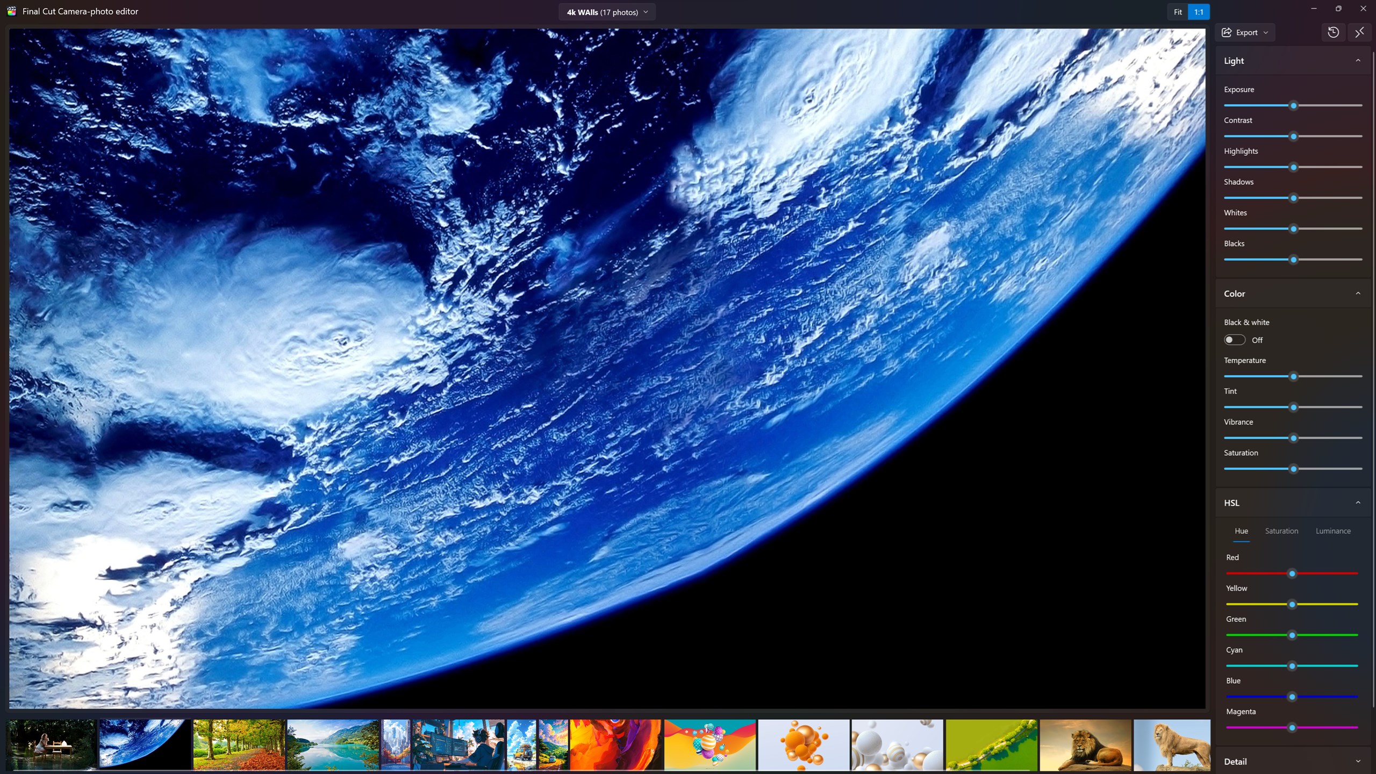Click the Export share icon

click(x=1226, y=32)
